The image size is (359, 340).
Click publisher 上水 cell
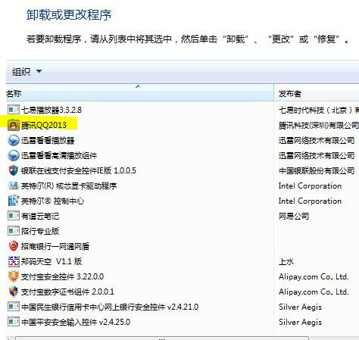click(x=286, y=261)
